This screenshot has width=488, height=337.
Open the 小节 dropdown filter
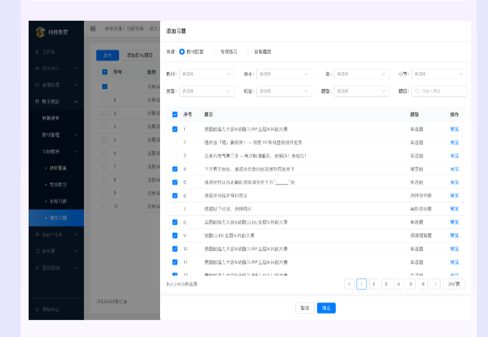[x=439, y=74]
